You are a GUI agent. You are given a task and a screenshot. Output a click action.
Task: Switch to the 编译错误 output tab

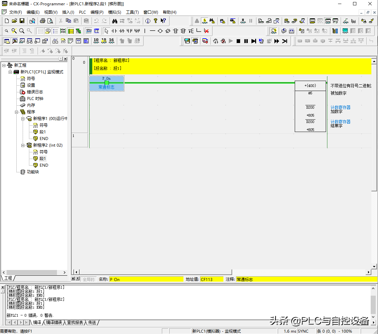tap(54, 323)
